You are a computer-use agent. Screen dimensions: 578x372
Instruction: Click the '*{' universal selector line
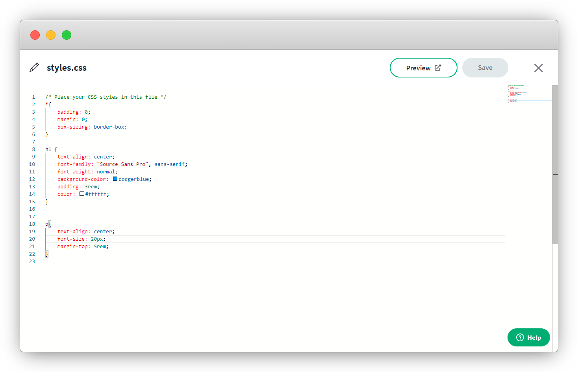[48, 104]
